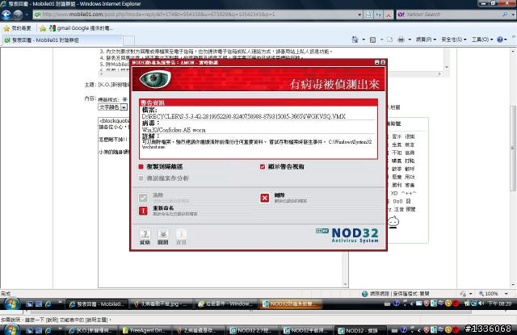Click the Print icon in command bar

tap(401, 40)
